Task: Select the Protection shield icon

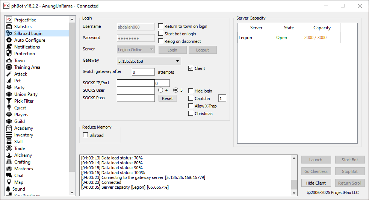Action: (9, 54)
